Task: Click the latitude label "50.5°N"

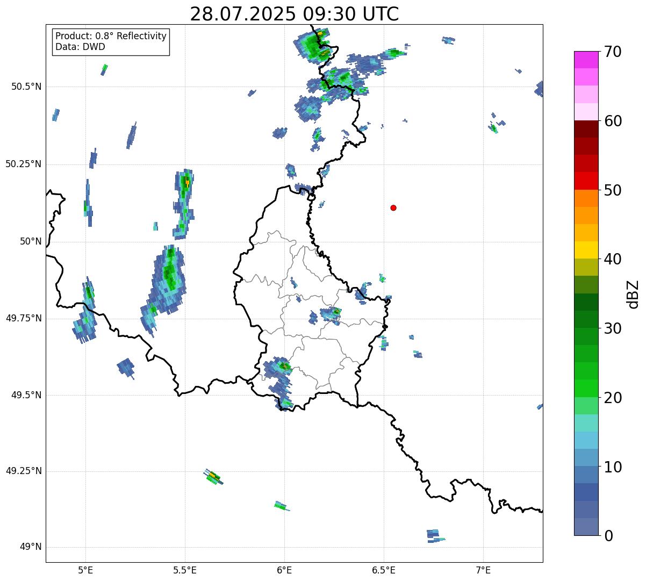Action: [27, 87]
